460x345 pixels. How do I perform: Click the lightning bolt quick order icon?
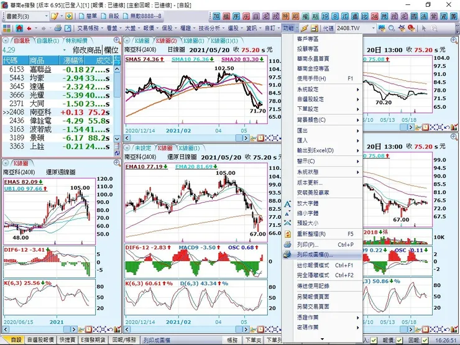305,28
